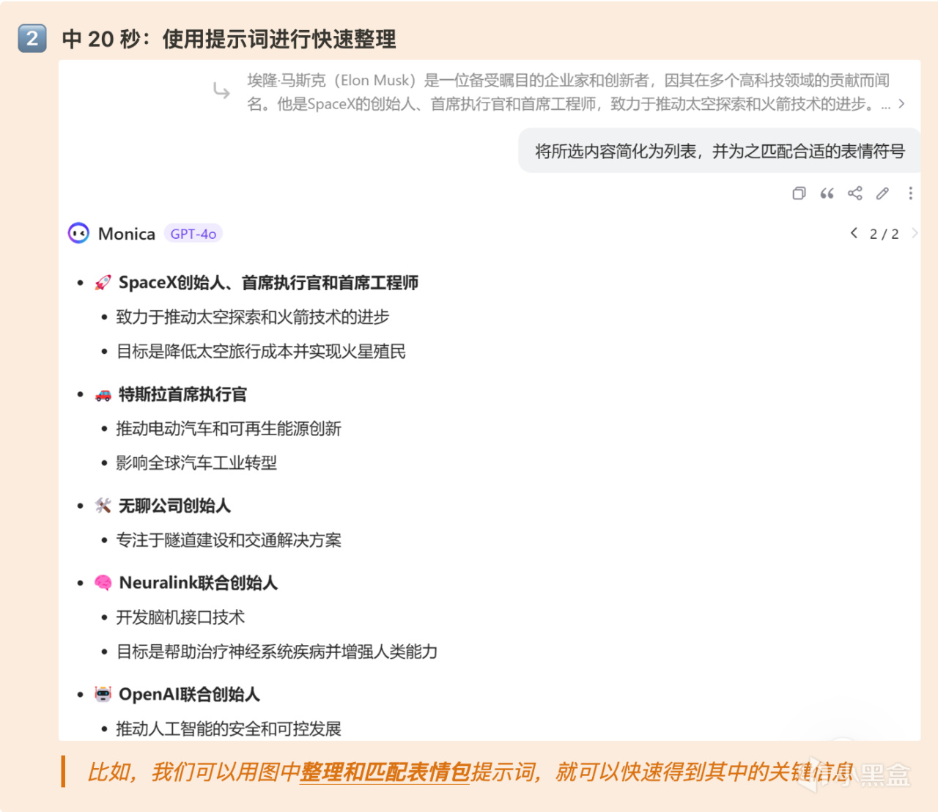The image size is (938, 812).
Task: Click the 无聊公司创始人 heading
Action: (x=174, y=506)
